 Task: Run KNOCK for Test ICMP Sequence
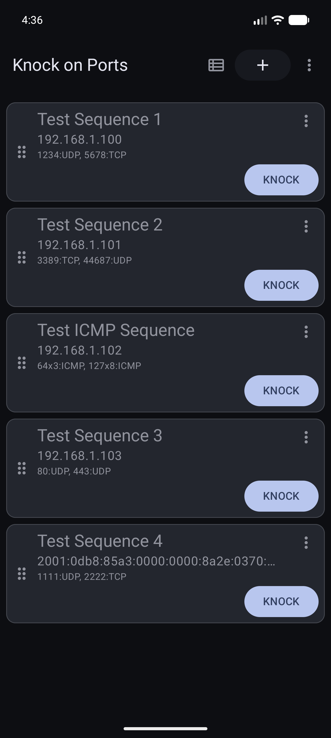click(281, 391)
